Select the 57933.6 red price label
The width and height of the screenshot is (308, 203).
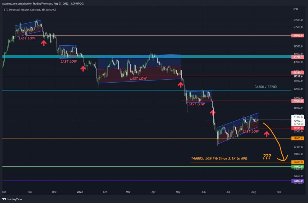[x=298, y=35]
